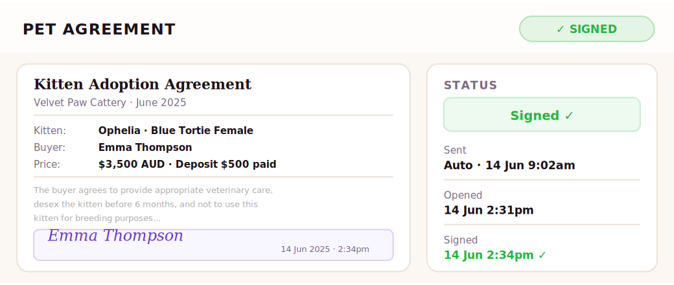Click the Price: field label
Image resolution: width=674 pixels, height=285 pixels.
pos(47,165)
